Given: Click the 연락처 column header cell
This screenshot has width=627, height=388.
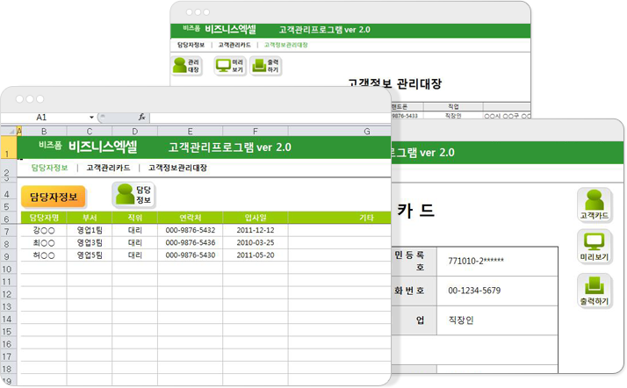Looking at the screenshot, I should 190,218.
